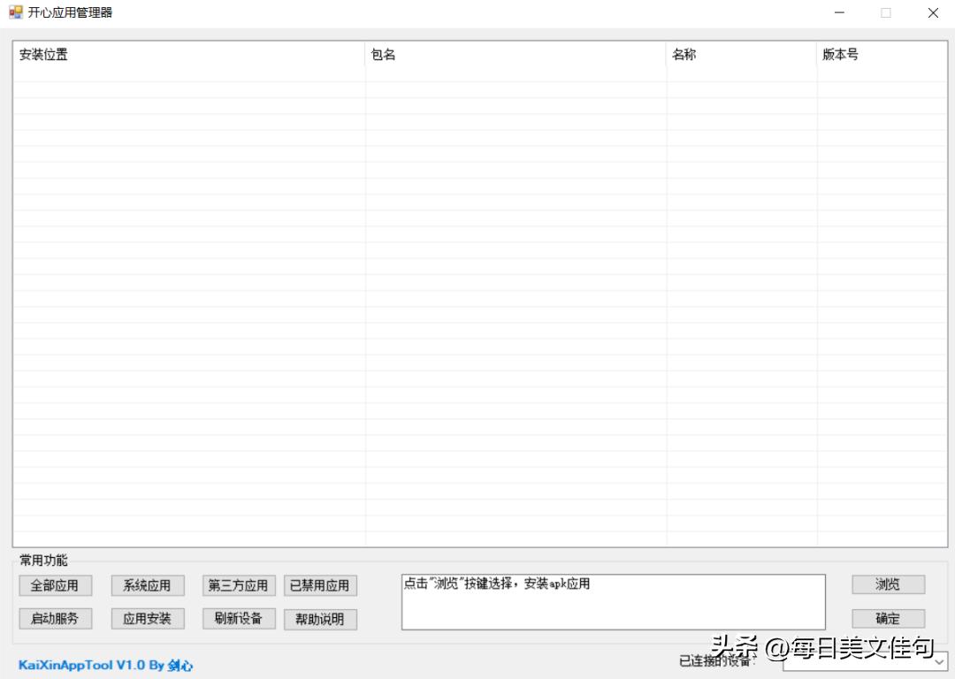Screen dimensions: 955x679
Task: Refresh devices with 刷新设备 button
Action: point(239,619)
